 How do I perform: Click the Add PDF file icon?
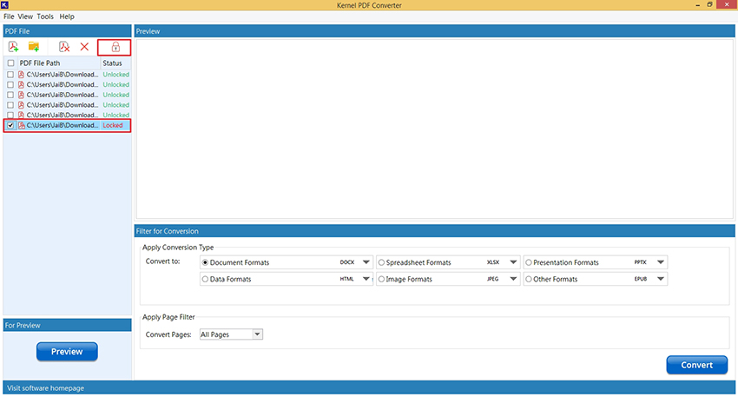coord(13,47)
